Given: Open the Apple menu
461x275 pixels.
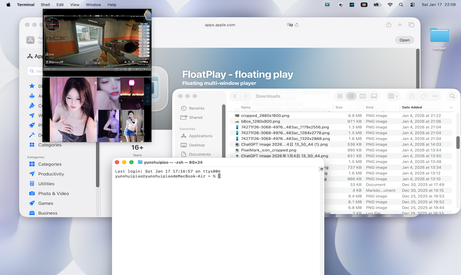Looking at the screenshot, I should click(x=8, y=5).
